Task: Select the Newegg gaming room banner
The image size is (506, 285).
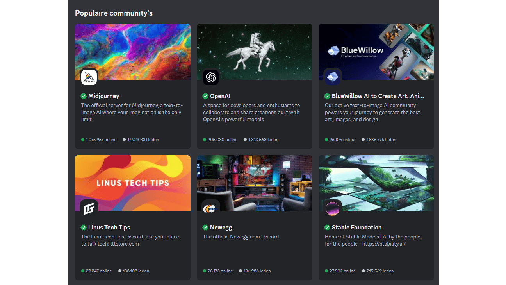Action: click(x=255, y=183)
